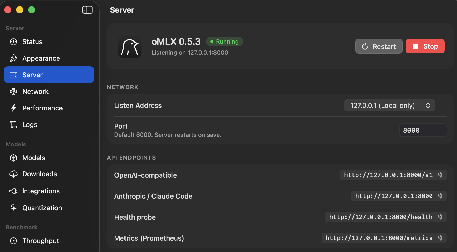Image resolution: width=457 pixels, height=252 pixels.
Task: Copy the Metrics (Prometheus) URL
Action: 439,238
